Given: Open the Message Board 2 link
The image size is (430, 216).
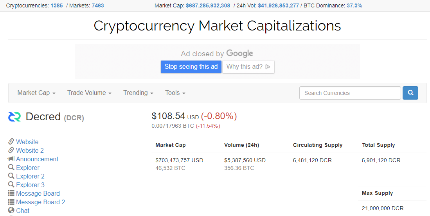Looking at the screenshot, I should [x=41, y=202].
